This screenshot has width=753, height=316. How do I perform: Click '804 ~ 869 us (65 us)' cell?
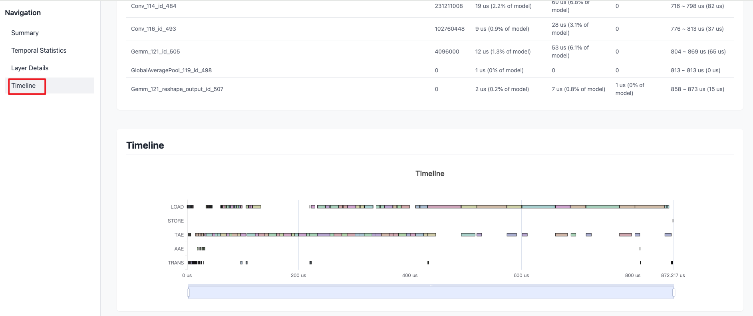coord(698,52)
